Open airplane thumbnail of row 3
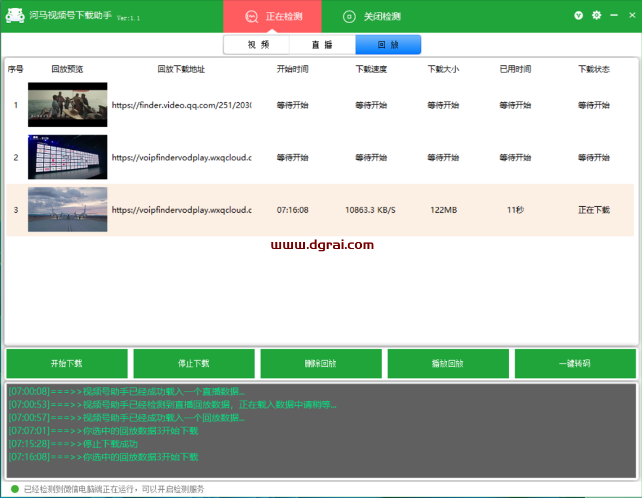This screenshot has width=642, height=498. 68,210
